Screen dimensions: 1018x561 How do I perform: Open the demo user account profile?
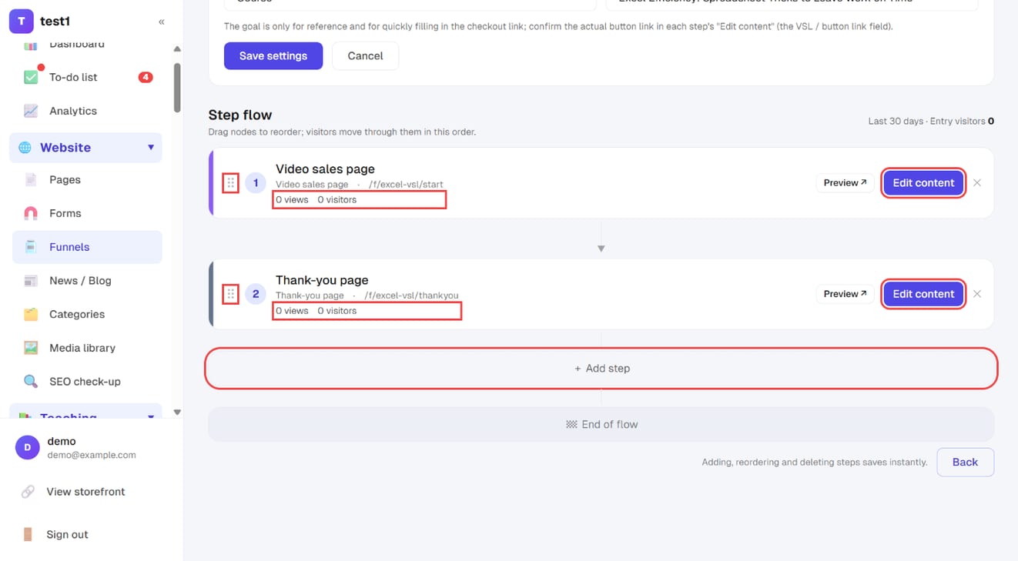(x=92, y=447)
